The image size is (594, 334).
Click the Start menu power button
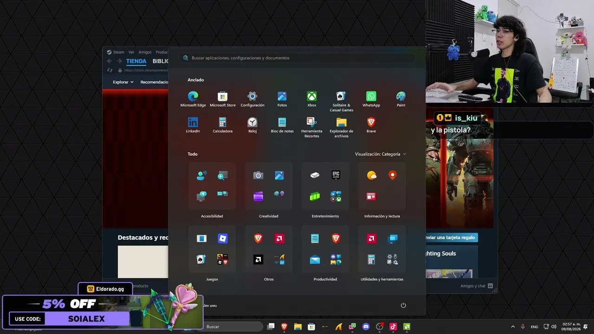point(403,305)
